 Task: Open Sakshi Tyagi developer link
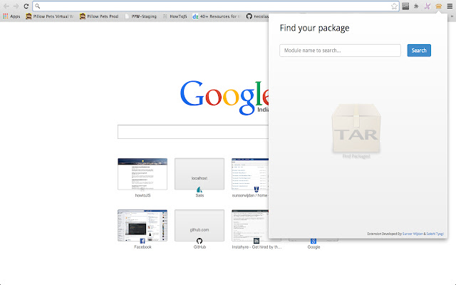pos(435,234)
